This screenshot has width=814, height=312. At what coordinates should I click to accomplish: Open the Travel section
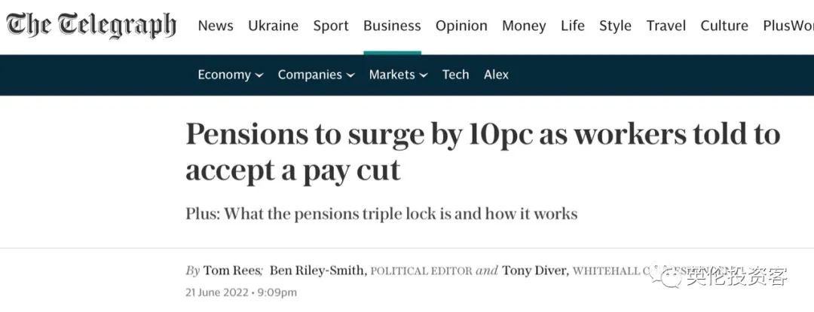pyautogui.click(x=666, y=26)
